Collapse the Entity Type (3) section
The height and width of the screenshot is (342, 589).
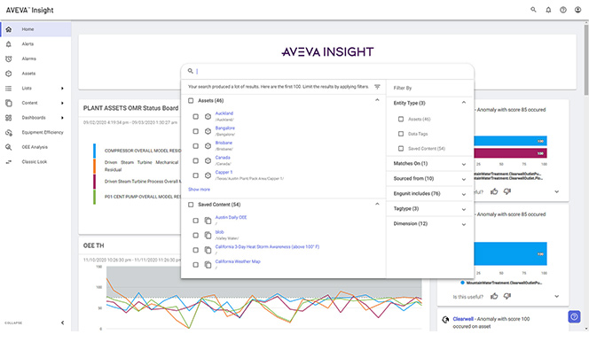(x=464, y=103)
